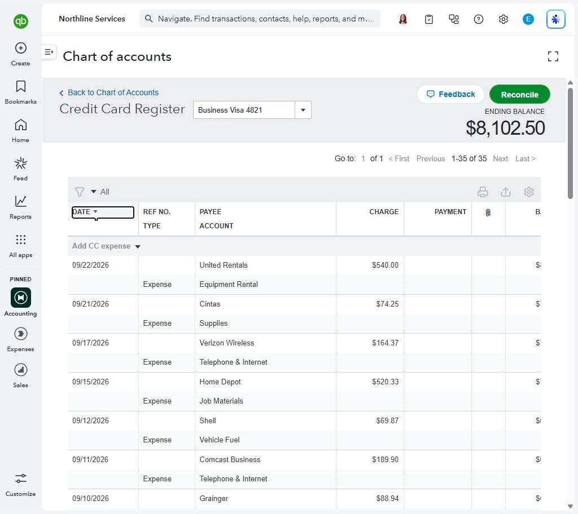Viewport: 578px width, 514px height.
Task: Expand Add CC expense dropdown
Action: click(x=138, y=246)
